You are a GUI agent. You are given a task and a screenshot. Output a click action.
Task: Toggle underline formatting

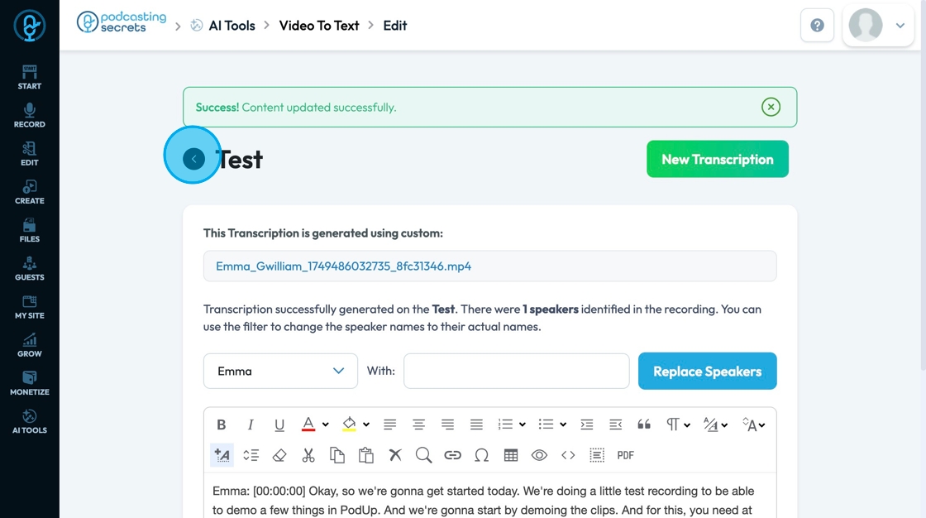tap(279, 424)
